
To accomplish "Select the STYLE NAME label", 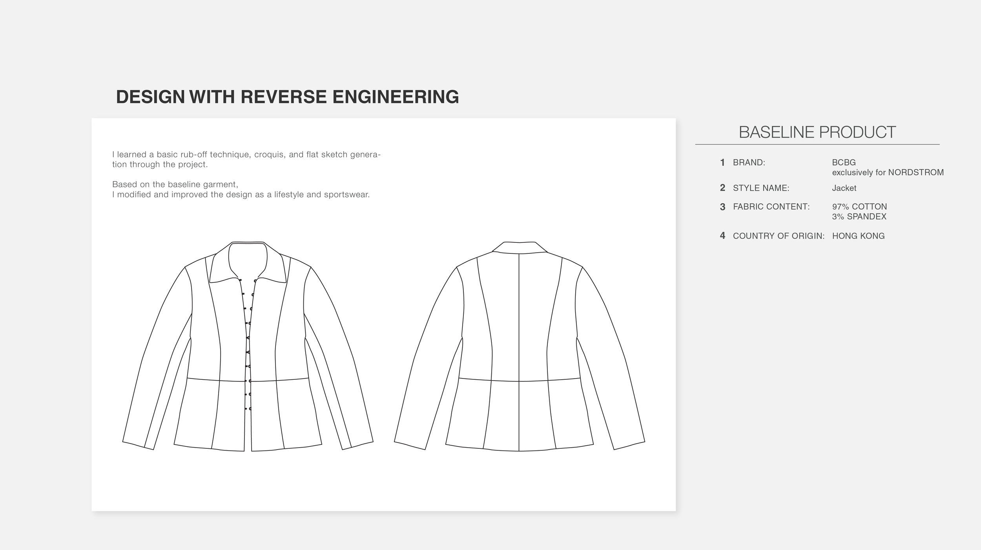I will tap(761, 188).
